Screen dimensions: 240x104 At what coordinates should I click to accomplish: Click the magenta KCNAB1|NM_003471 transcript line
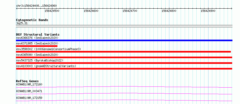pos(124,93)
